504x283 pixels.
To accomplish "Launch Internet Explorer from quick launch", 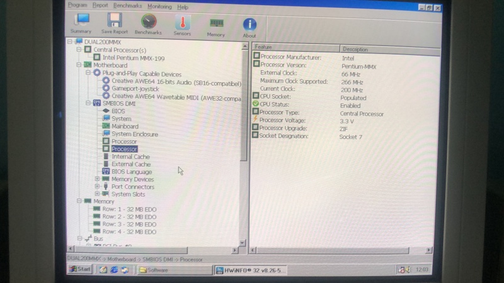I will pyautogui.click(x=114, y=270).
